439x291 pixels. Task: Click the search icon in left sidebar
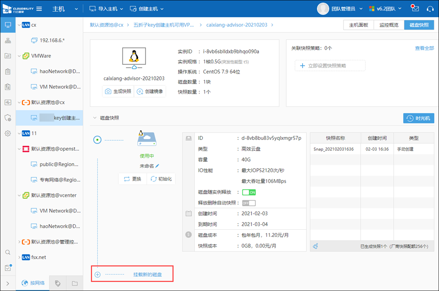pos(8,252)
